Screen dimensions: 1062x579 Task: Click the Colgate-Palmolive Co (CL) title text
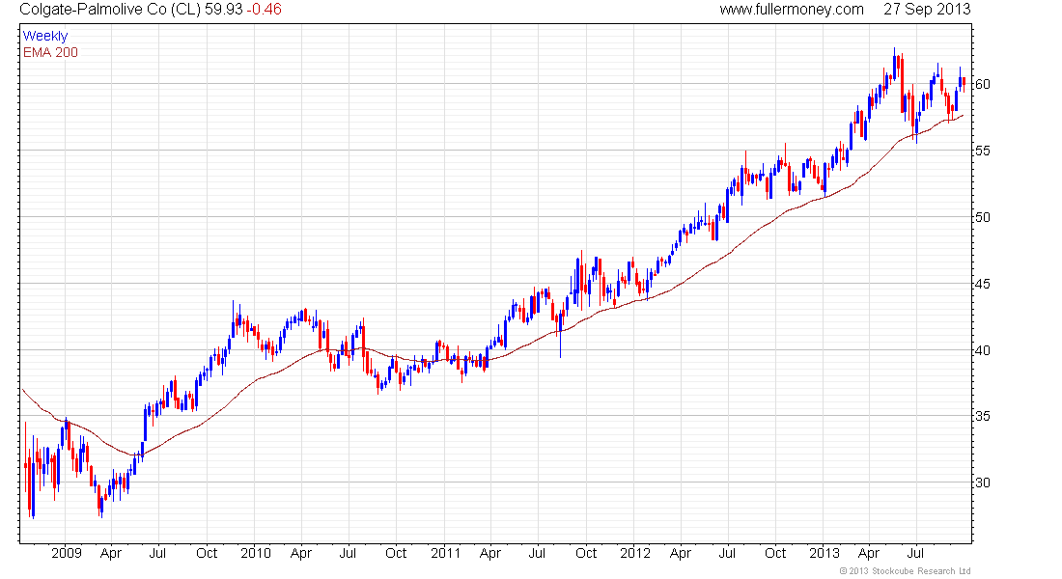pyautogui.click(x=110, y=10)
